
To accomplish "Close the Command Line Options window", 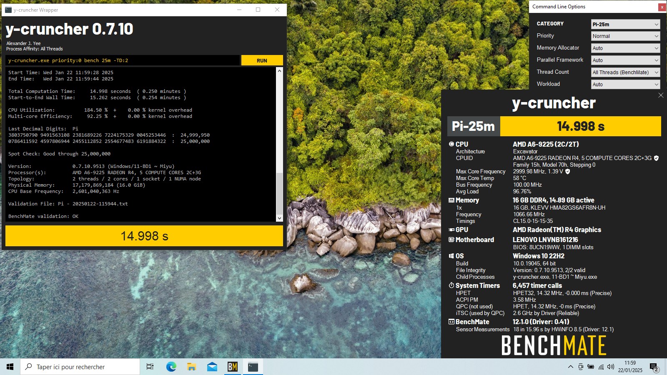I will 662,7.
